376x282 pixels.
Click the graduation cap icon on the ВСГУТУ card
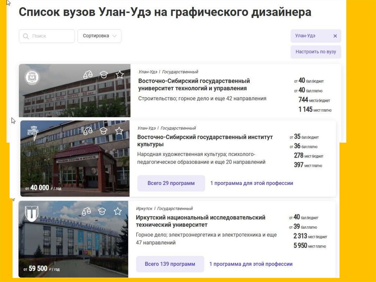[x=104, y=75]
